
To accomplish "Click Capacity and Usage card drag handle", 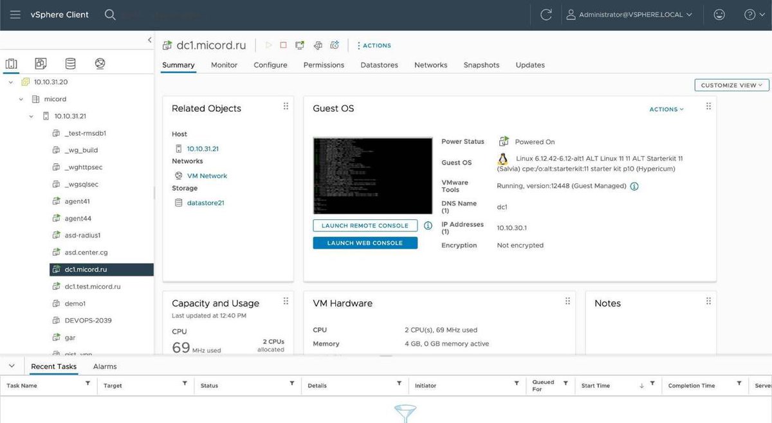I will 286,301.
